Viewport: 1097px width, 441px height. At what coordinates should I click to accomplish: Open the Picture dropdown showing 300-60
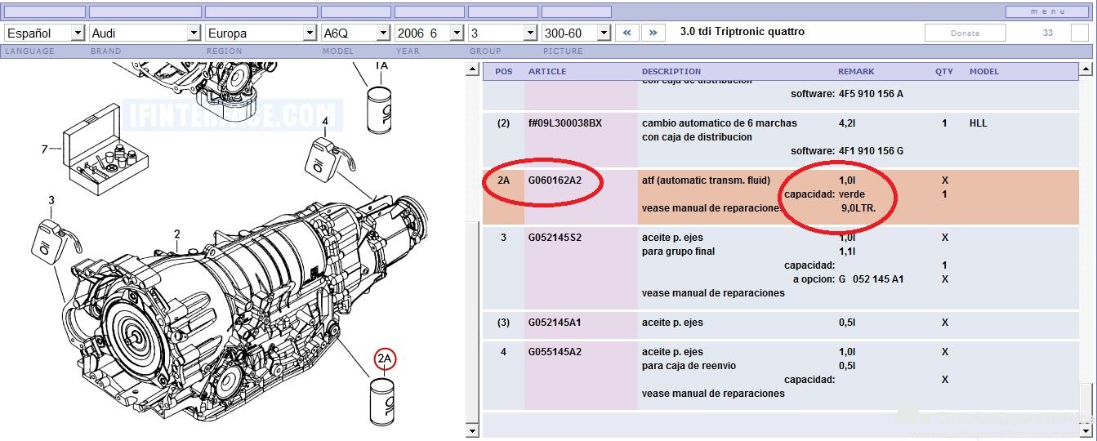click(576, 33)
